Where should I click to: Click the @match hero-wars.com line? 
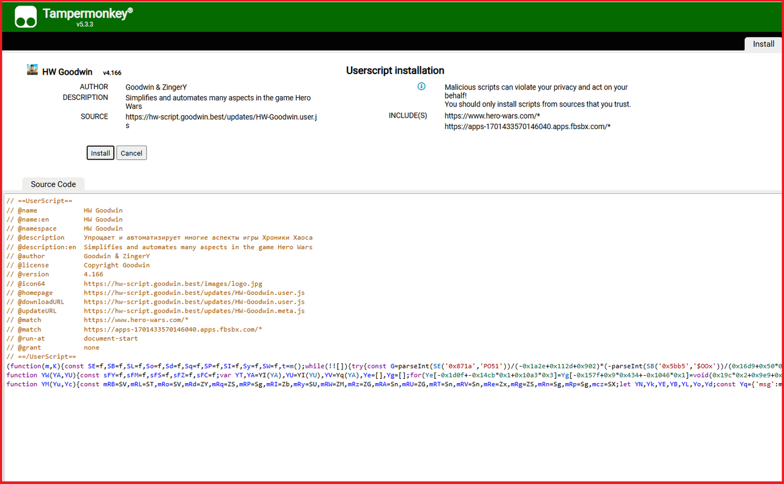pyautogui.click(x=97, y=320)
